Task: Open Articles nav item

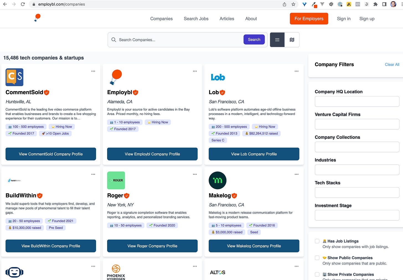Action: [227, 19]
